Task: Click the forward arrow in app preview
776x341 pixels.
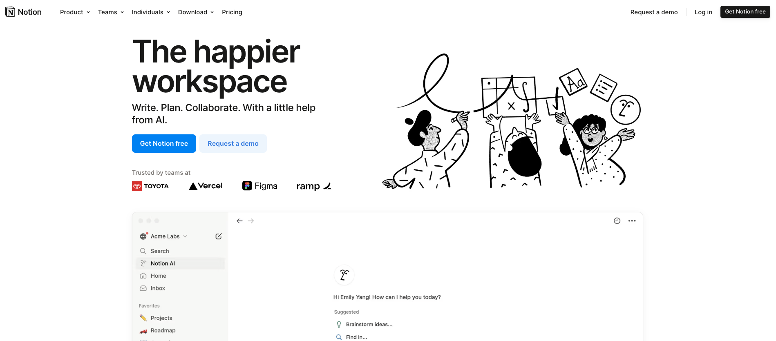Action: [x=251, y=221]
